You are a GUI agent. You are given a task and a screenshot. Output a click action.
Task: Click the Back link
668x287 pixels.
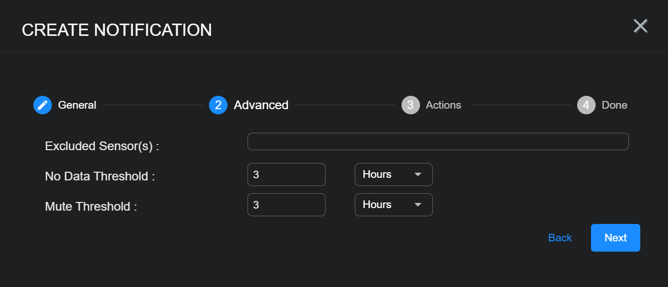coord(560,238)
